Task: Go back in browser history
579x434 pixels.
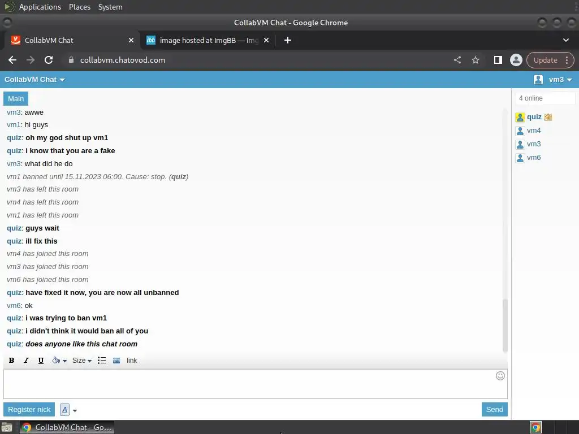Action: (x=12, y=60)
